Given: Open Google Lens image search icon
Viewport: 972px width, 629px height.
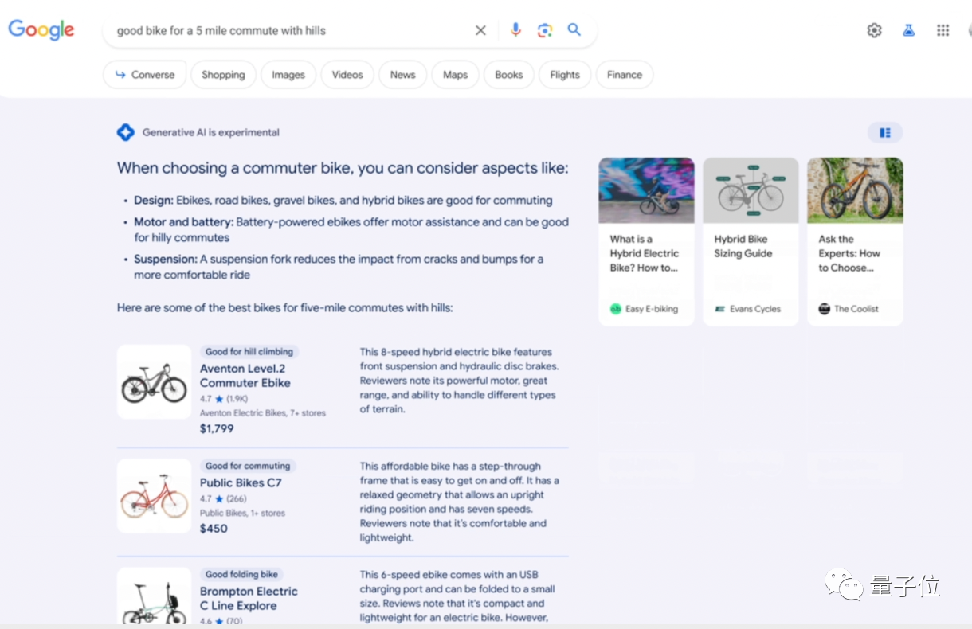Looking at the screenshot, I should [x=545, y=30].
